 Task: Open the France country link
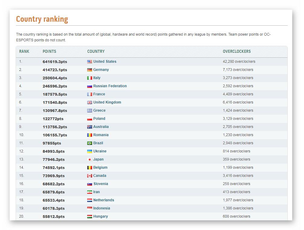coord(99,94)
